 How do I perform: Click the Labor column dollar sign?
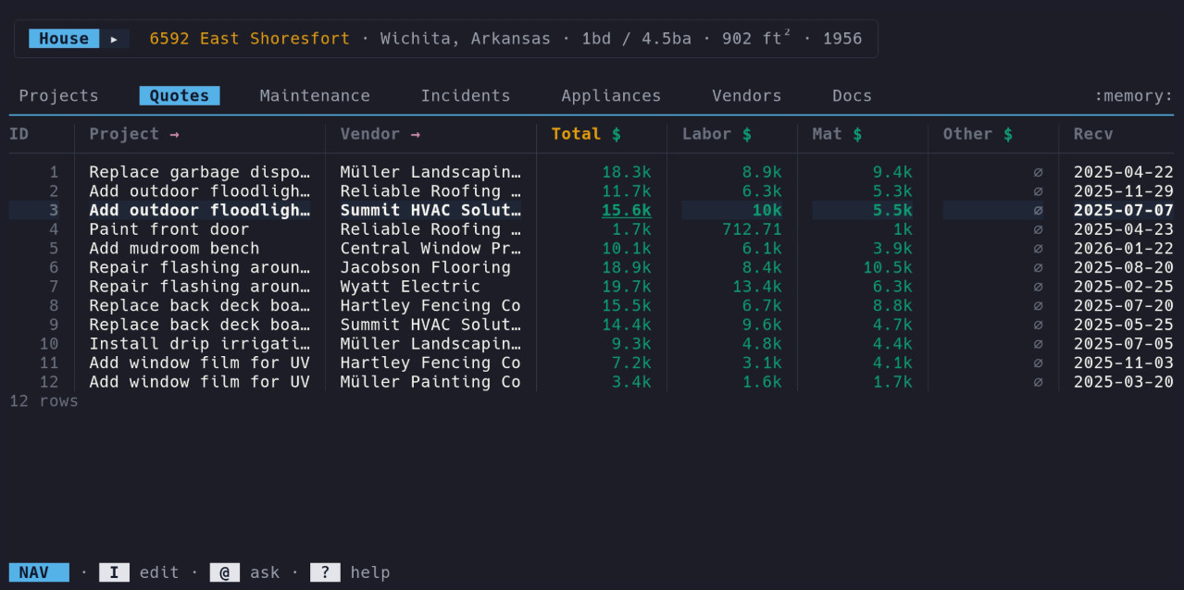coord(747,134)
